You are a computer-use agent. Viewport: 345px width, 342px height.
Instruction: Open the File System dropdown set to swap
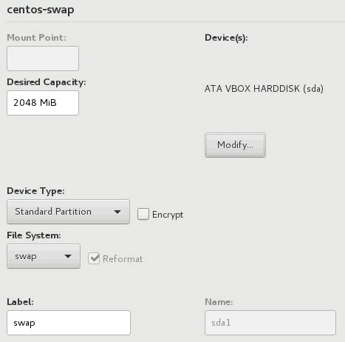[x=44, y=256]
